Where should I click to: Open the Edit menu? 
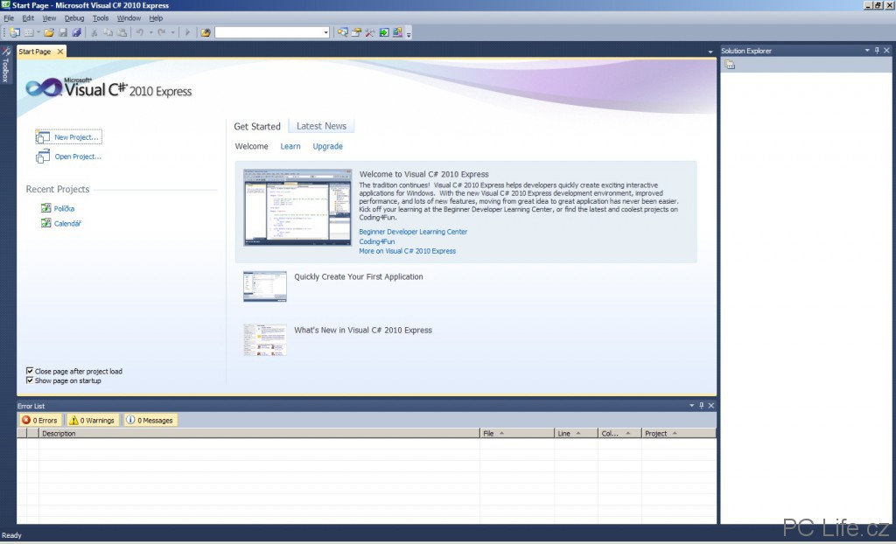(x=28, y=18)
